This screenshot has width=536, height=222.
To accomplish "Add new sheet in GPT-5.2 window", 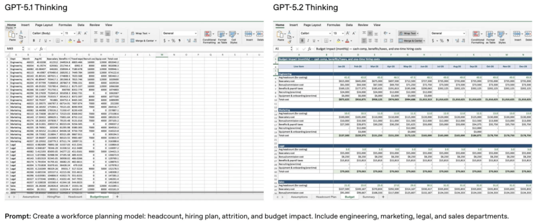I will [x=383, y=197].
